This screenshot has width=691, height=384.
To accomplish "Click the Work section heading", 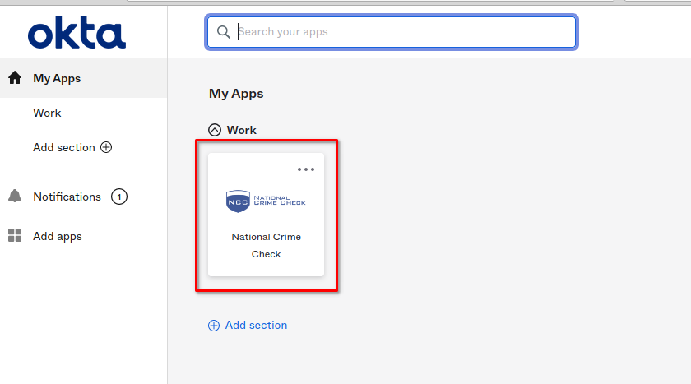I will (242, 131).
